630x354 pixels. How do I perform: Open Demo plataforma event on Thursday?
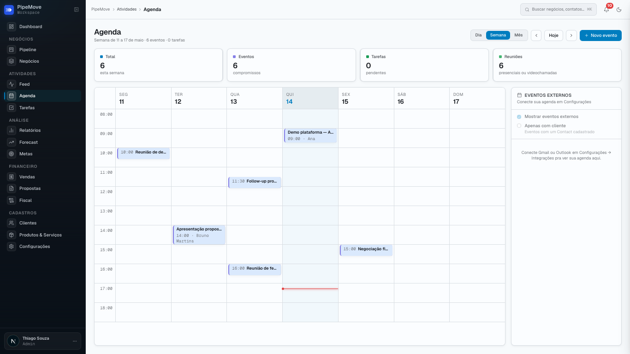point(310,136)
